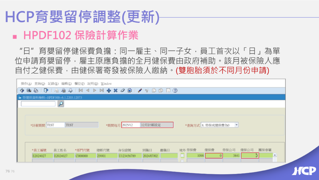This screenshot has width=319, height=180.
Task: Go to first record icon
Action: click(x=81, y=90)
